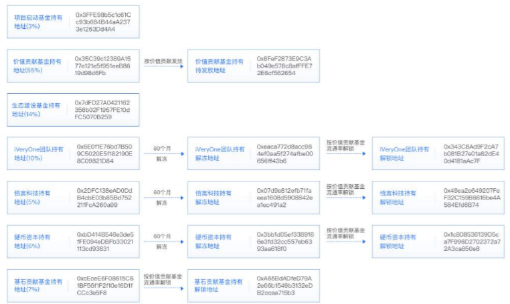The image size is (510, 304).
Task: Click 按价值贡献基金流通率解锁 label beside 基石贡献基金持有地址(7%)
Action: (x=163, y=279)
